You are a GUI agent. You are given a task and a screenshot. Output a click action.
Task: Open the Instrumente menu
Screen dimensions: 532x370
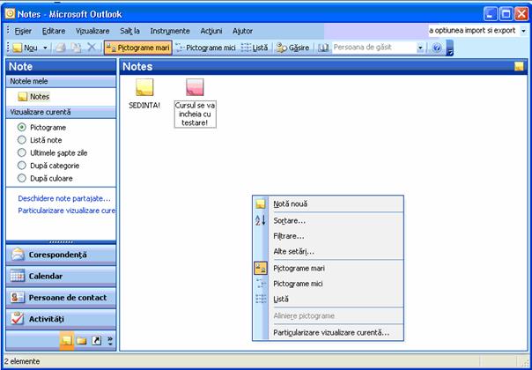coord(169,31)
